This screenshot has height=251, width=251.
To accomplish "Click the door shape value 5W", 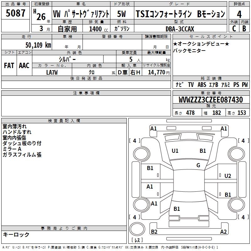I will coord(121,14).
